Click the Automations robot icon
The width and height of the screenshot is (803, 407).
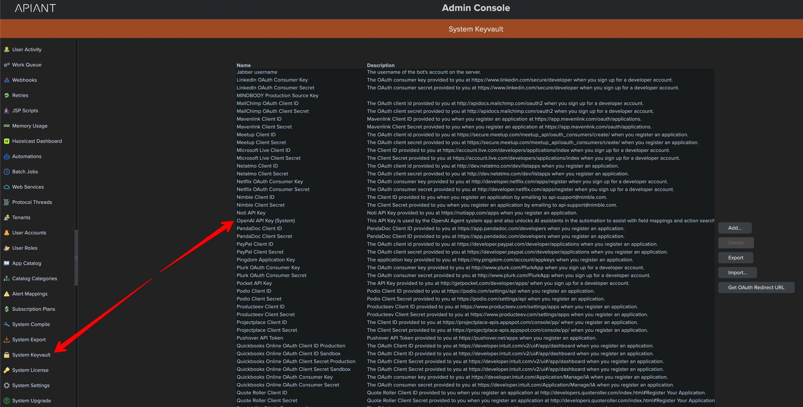point(7,156)
